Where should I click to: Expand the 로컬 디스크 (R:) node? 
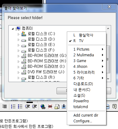coord(18,78)
